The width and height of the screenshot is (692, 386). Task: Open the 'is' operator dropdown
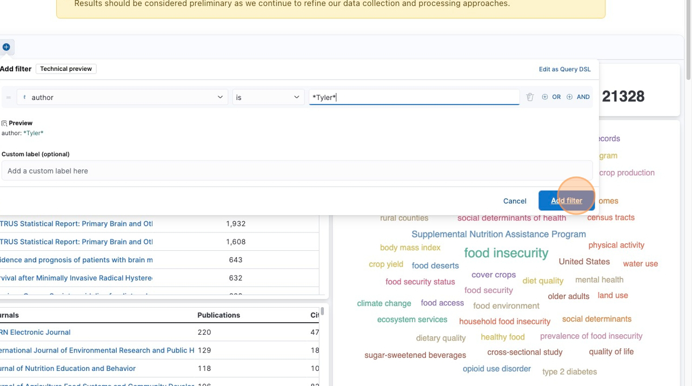pos(268,97)
